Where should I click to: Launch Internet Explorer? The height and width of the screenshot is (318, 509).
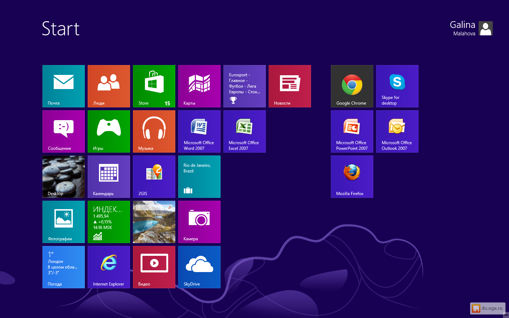pyautogui.click(x=109, y=267)
